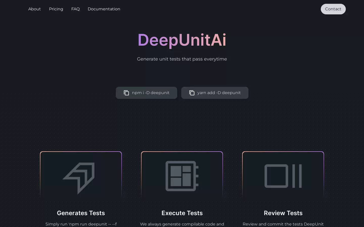
Task: Select the Generates Tests heading
Action: point(81,213)
